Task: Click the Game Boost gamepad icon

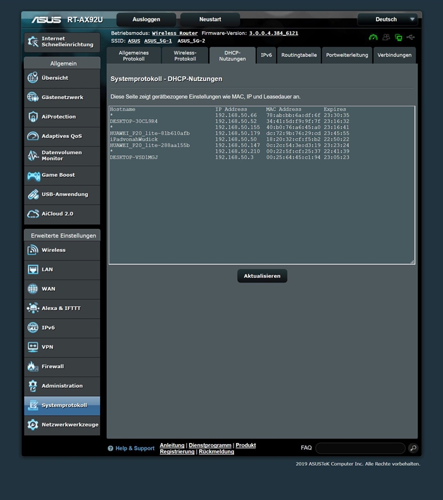Action: tap(34, 176)
